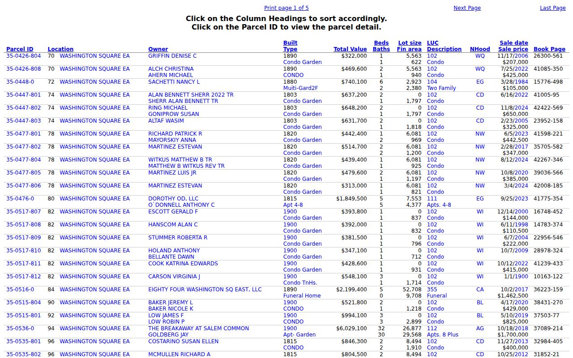Screen dimensions: 573x358
Task: View parcel 35-0516-0 details
Action: (20, 290)
